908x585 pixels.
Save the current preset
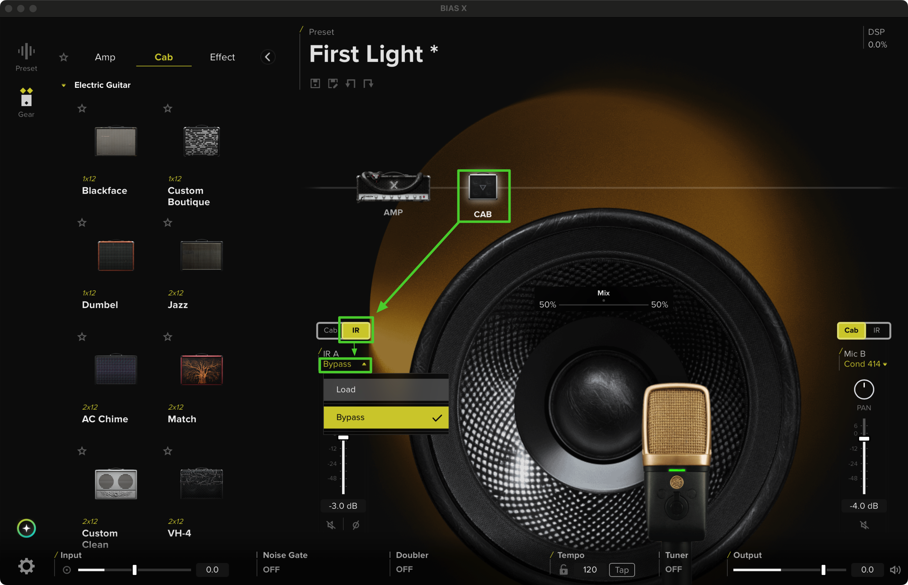(315, 84)
